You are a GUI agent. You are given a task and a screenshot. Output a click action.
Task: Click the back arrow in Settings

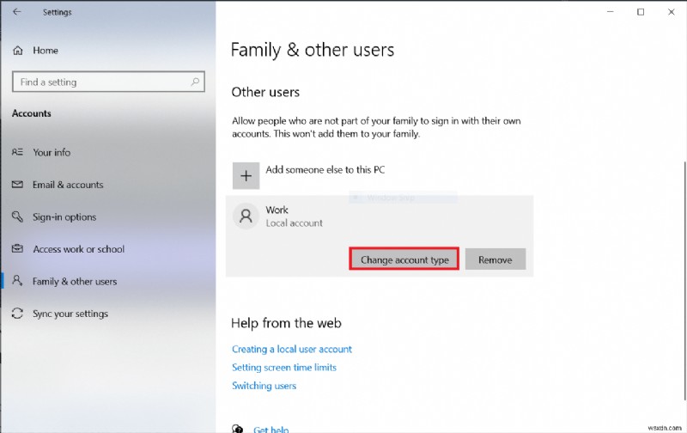point(16,12)
